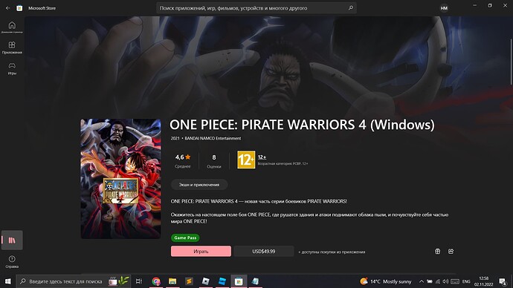Go back with the arrow icon
This screenshot has height=288, width=513.
8,8
